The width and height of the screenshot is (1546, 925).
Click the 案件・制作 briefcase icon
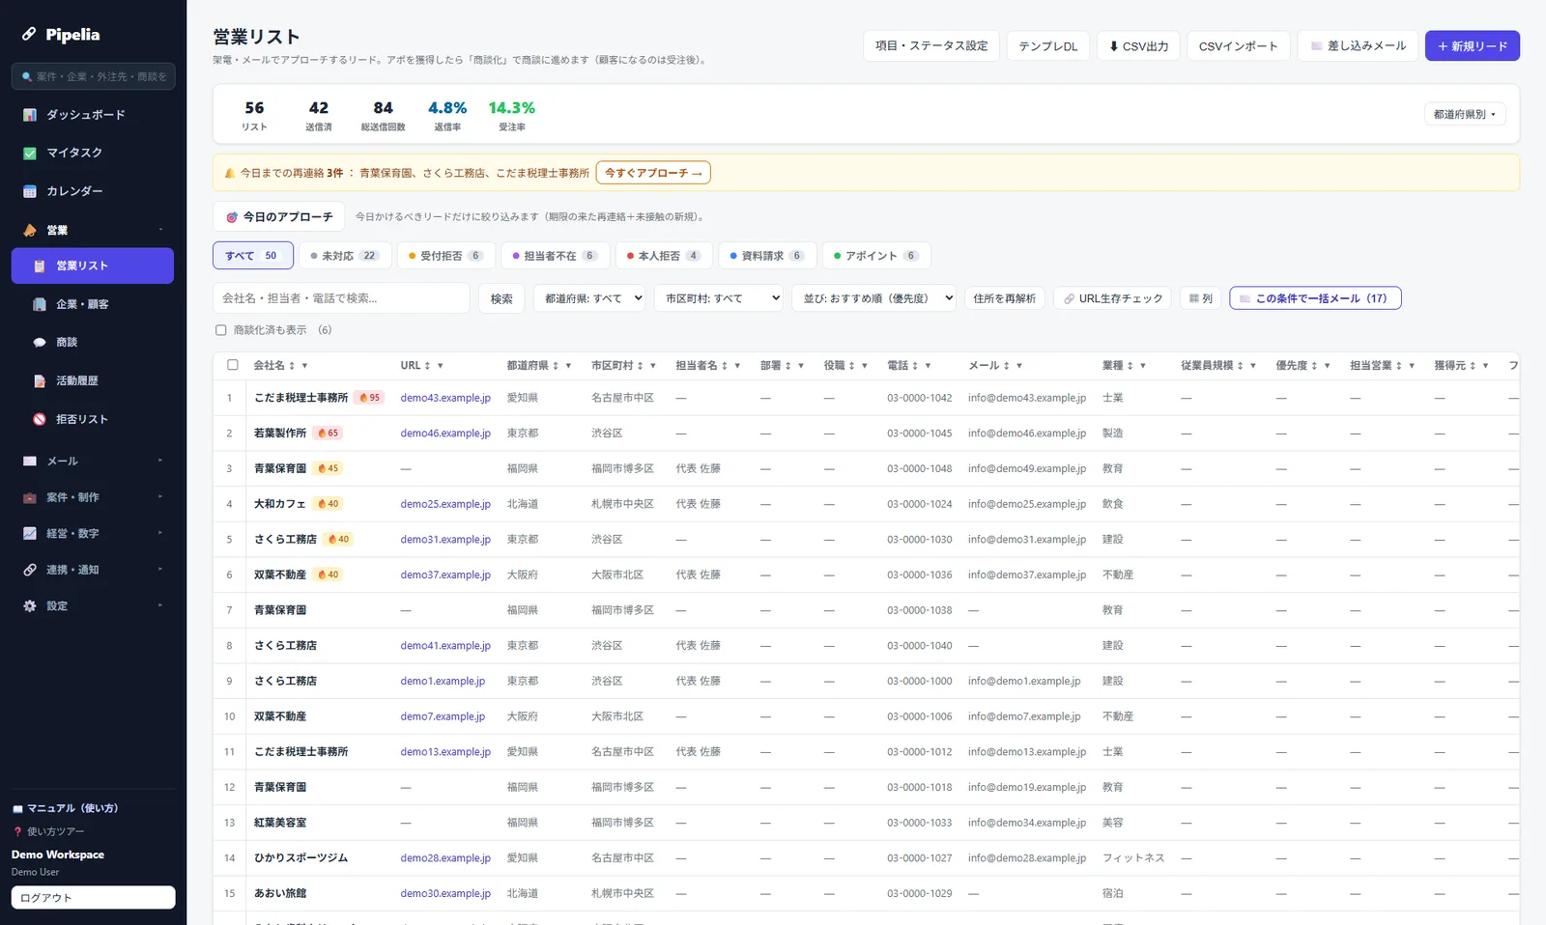(30, 497)
